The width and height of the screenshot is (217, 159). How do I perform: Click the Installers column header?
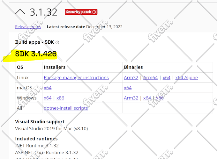tap(55, 67)
